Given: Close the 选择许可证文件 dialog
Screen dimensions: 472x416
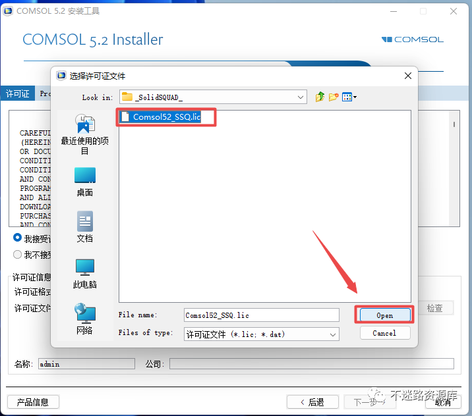Looking at the screenshot, I should tap(408, 76).
